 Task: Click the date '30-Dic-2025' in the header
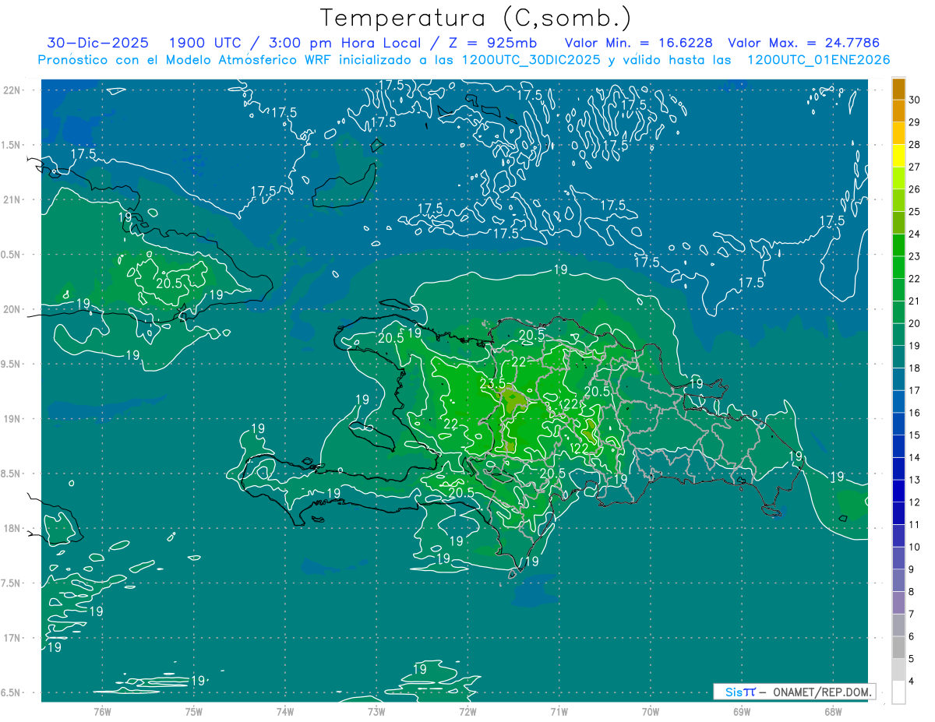[x=97, y=43]
